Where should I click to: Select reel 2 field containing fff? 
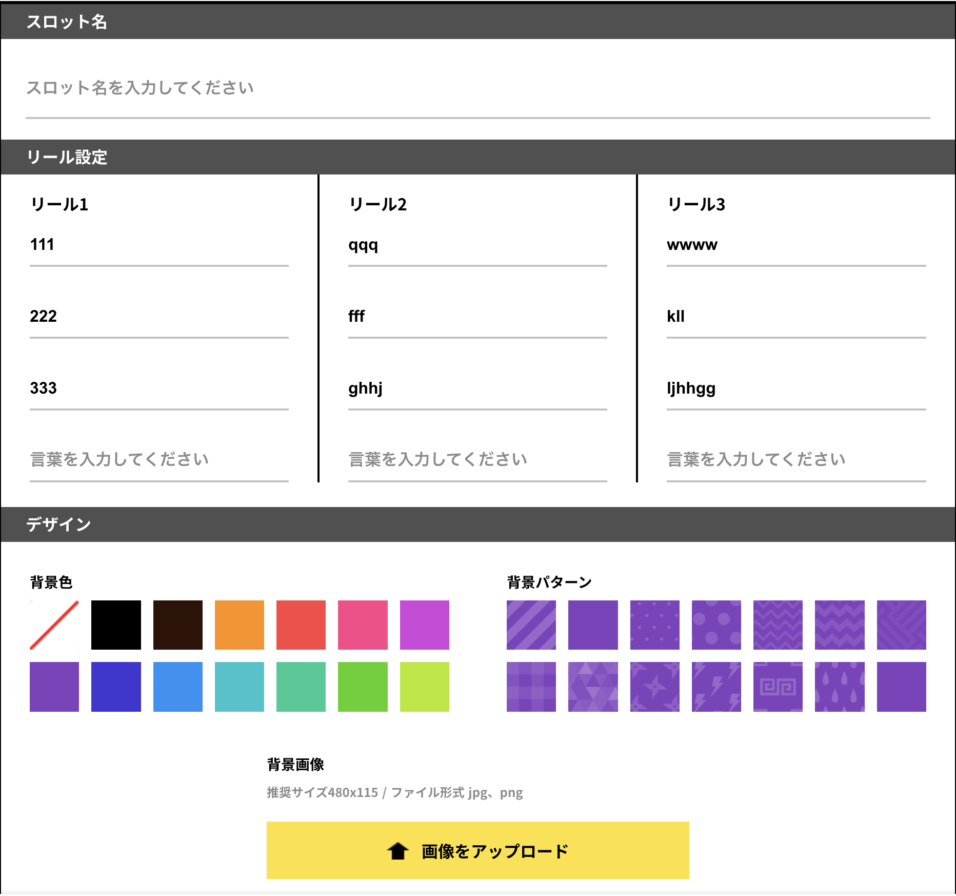pos(477,317)
